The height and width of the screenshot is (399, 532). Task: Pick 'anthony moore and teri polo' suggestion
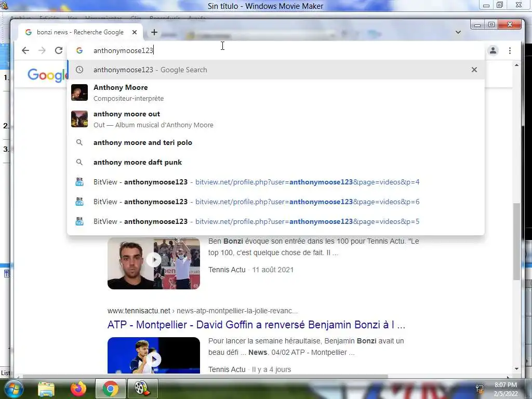[x=275, y=142]
